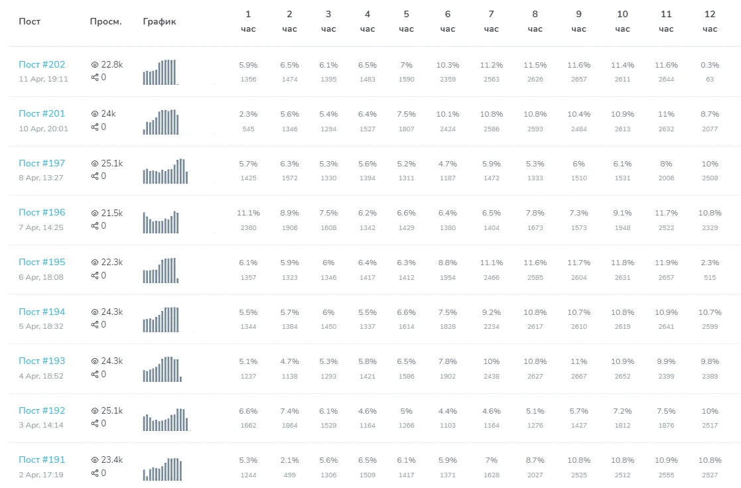Click the views eye icon for Пост #195
741x488 pixels.
pyautogui.click(x=94, y=262)
